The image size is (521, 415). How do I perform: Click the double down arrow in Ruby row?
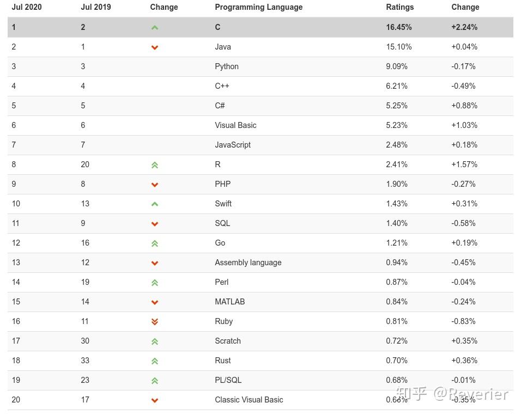coord(155,322)
